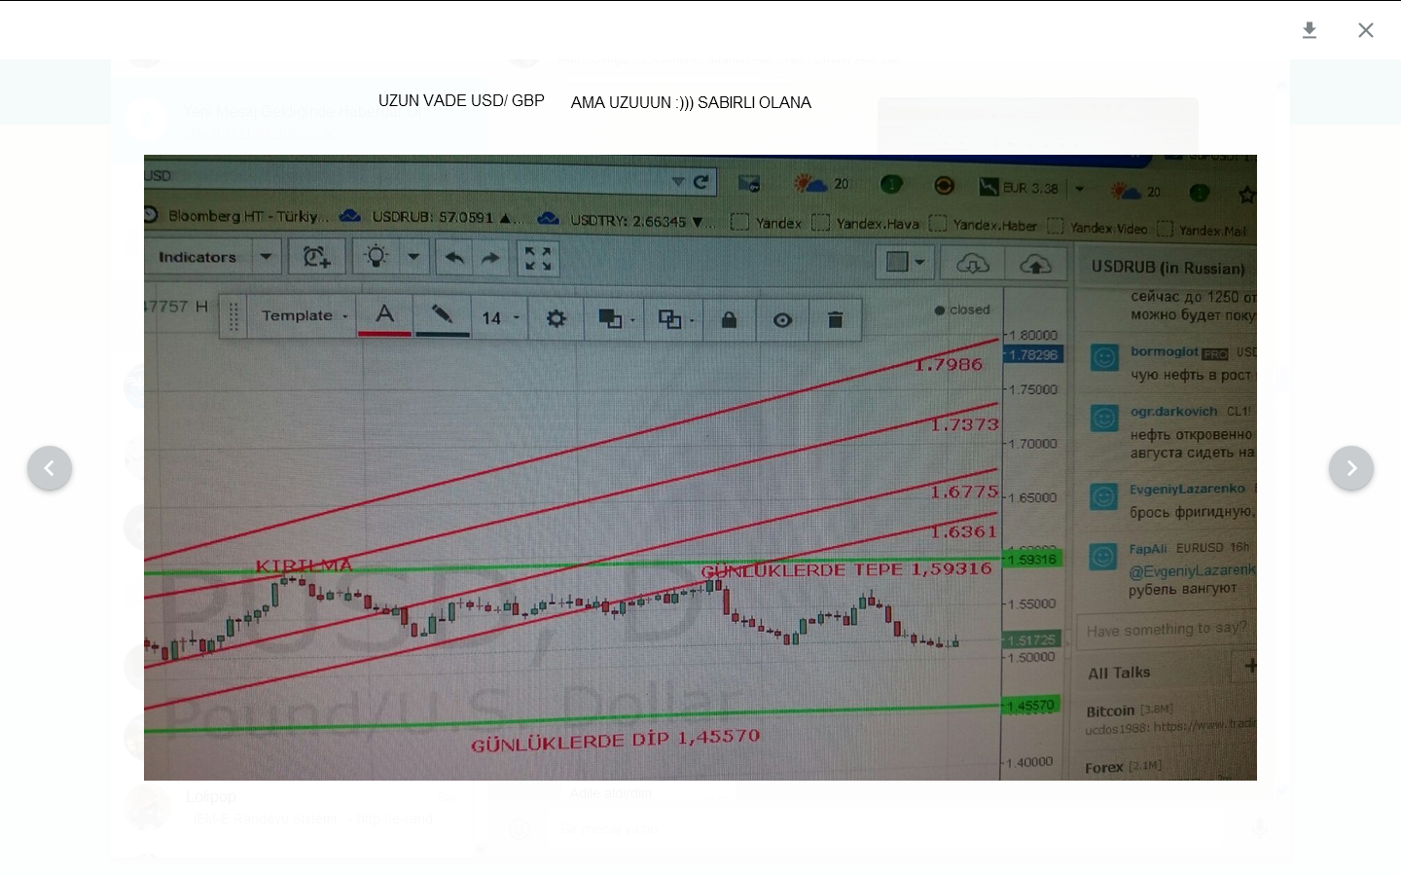The height and width of the screenshot is (876, 1401).
Task: Click the cloud upload save-chart icon
Action: click(x=1035, y=264)
